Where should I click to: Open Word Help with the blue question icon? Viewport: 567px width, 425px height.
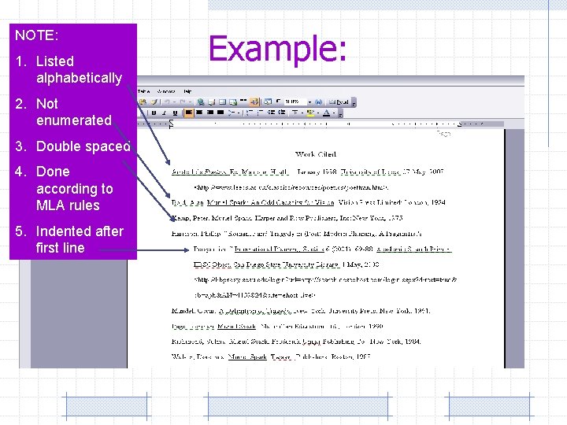click(318, 102)
